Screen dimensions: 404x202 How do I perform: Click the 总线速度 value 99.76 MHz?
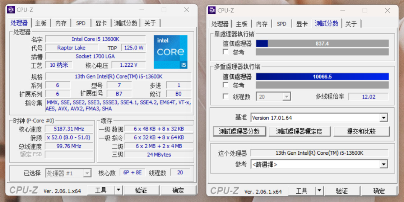tap(69, 146)
